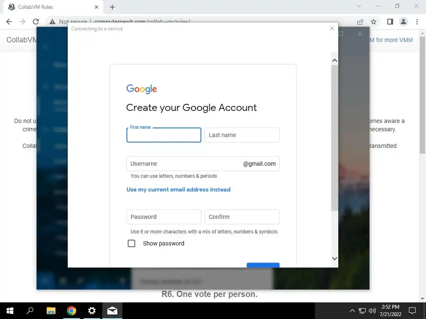Click the 'R6. One vote per person.' heading
The height and width of the screenshot is (319, 426).
click(x=210, y=294)
